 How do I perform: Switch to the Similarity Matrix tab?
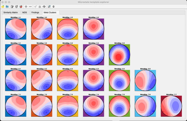[11, 13]
